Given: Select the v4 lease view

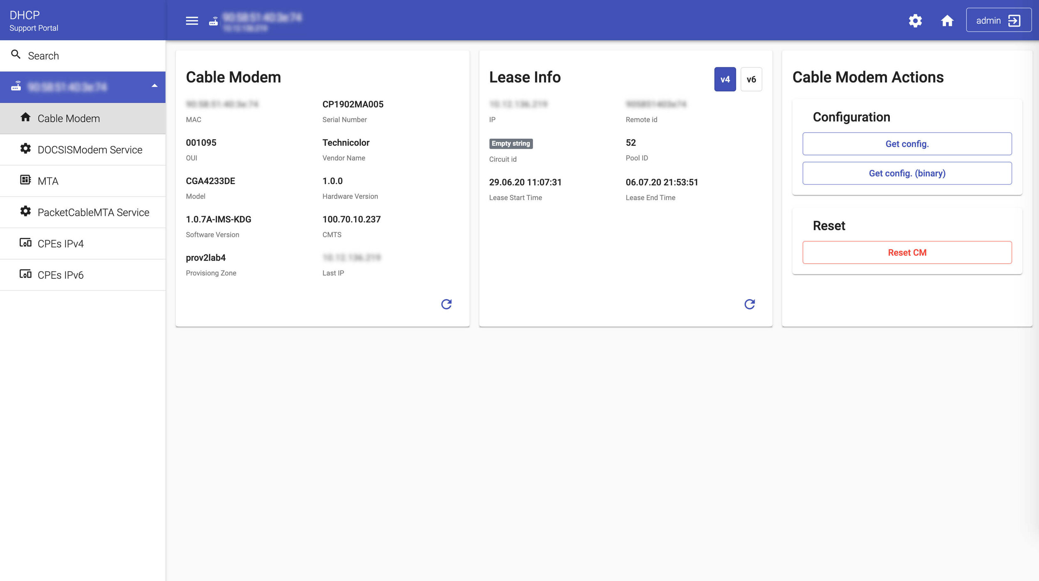Looking at the screenshot, I should point(724,79).
